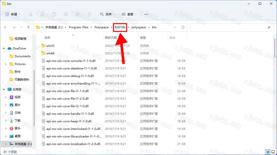
Task: Refresh the current folder view
Action: [x=183, y=27]
